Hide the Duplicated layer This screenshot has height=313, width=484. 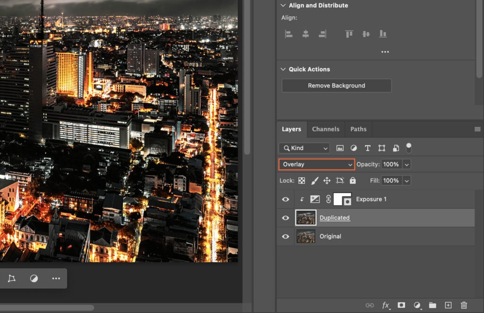click(x=285, y=217)
